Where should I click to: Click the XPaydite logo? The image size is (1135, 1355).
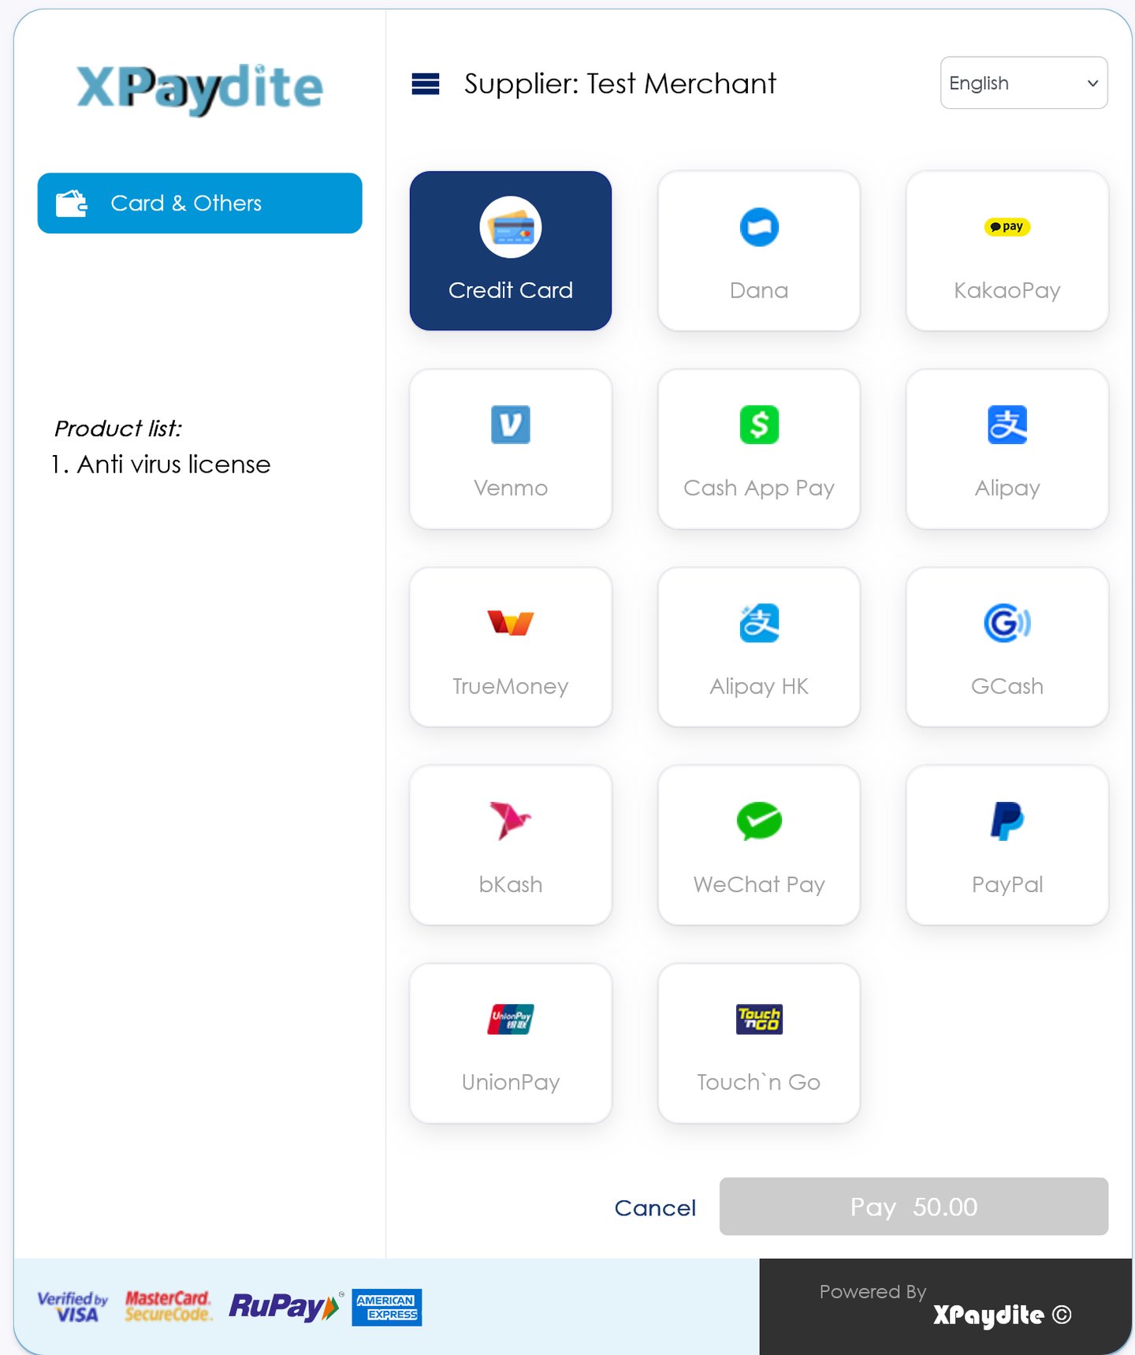coord(199,88)
